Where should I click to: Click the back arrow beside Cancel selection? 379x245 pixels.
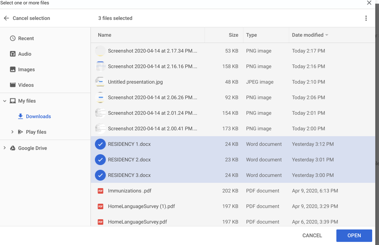coord(6,18)
